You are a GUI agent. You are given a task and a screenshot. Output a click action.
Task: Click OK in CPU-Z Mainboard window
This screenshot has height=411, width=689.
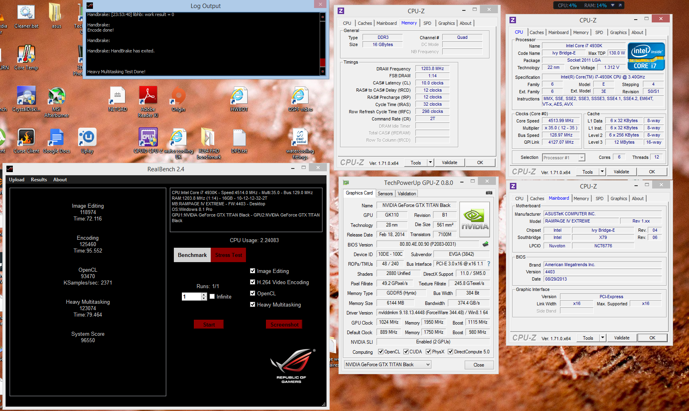tap(652, 338)
